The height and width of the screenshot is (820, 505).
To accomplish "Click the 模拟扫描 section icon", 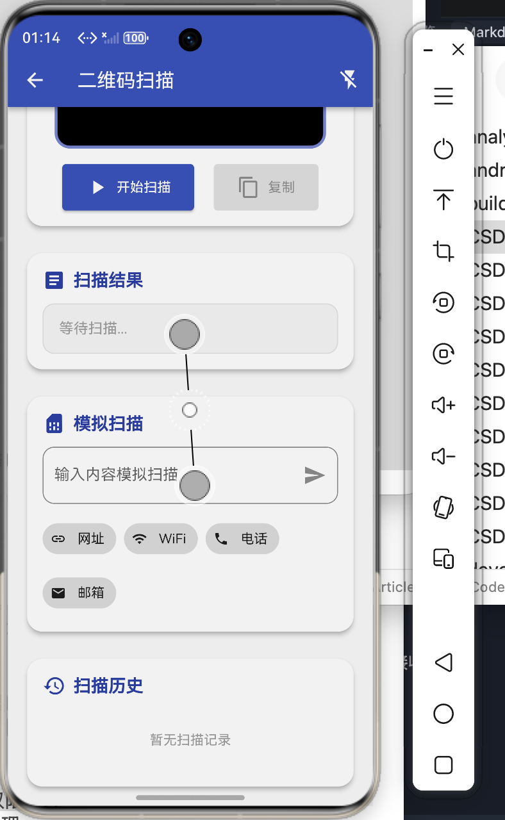I will [54, 423].
